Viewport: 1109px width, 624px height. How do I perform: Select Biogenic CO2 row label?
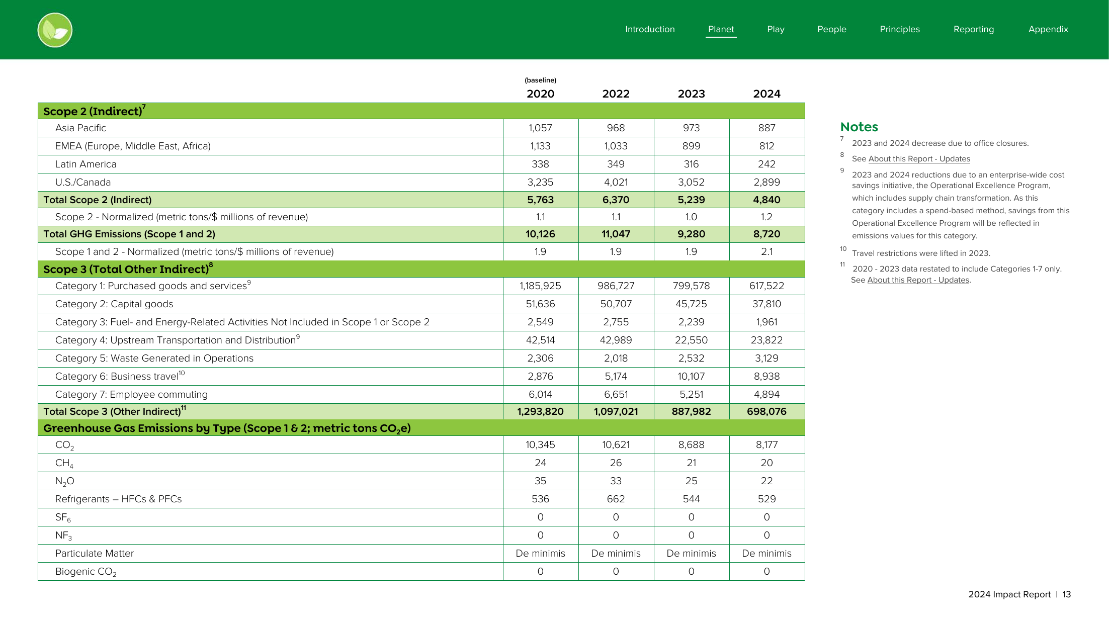86,572
